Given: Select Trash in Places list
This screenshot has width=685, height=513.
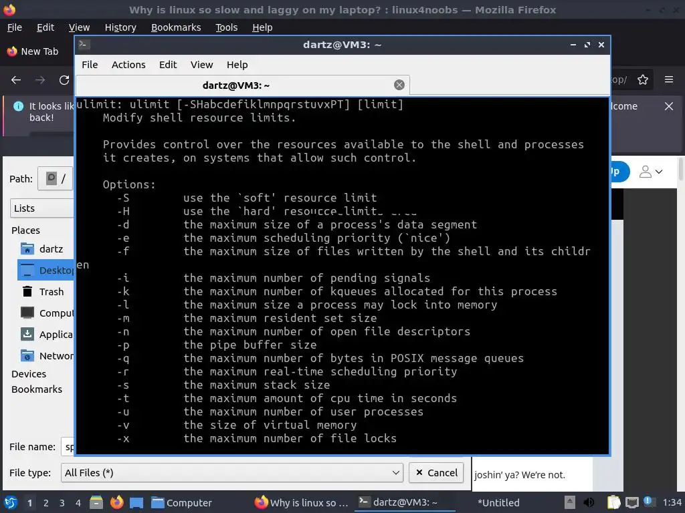Looking at the screenshot, I should point(46,292).
